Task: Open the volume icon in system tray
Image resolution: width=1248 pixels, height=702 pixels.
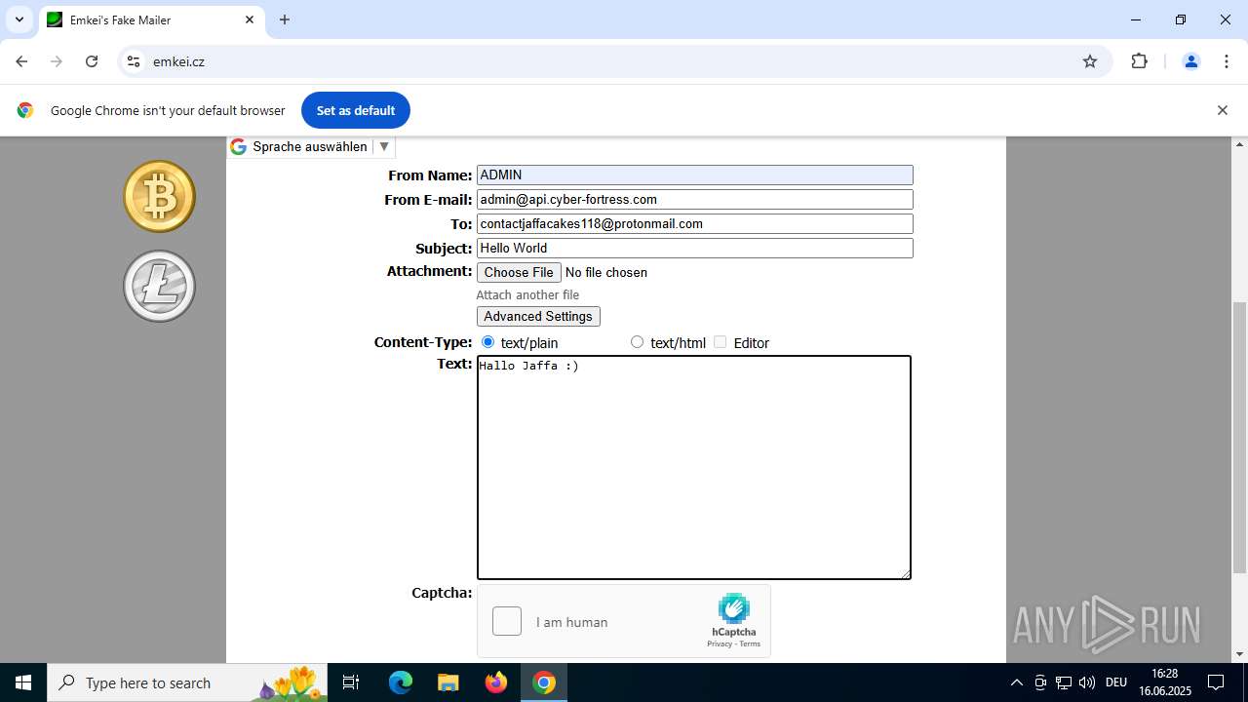Action: pyautogui.click(x=1087, y=682)
